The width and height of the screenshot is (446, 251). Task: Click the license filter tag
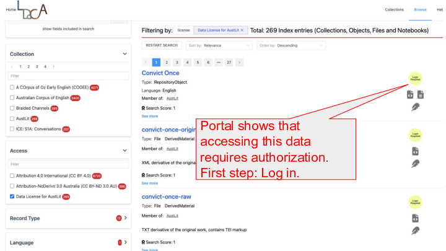[184, 30]
